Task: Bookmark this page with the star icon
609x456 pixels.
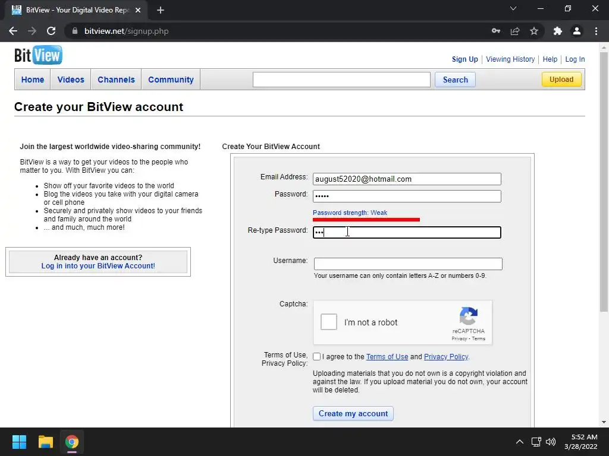Action: (534, 31)
